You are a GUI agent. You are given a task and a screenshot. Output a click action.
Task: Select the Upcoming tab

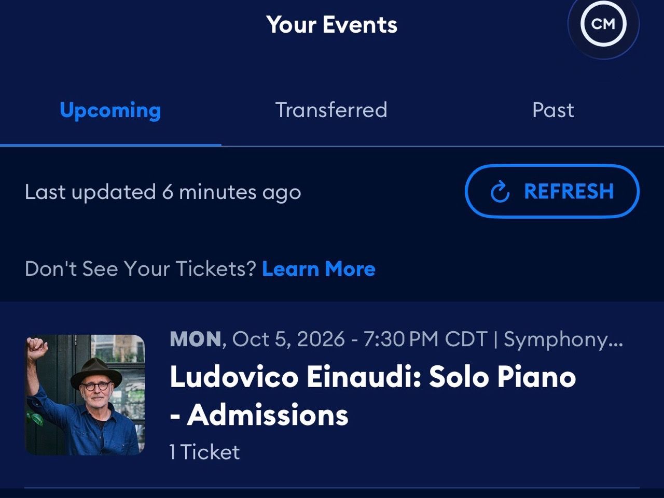click(110, 110)
